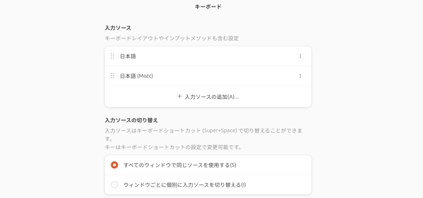Image resolution: width=423 pixels, height=198 pixels.
Task: Click the 入力ソースの切り替え section heading
Action: [131, 120]
